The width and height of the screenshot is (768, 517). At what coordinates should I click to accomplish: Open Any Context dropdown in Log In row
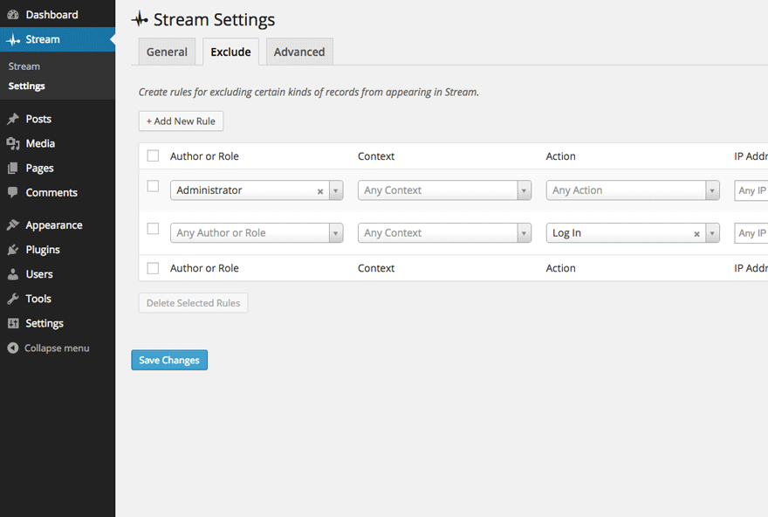[444, 233]
